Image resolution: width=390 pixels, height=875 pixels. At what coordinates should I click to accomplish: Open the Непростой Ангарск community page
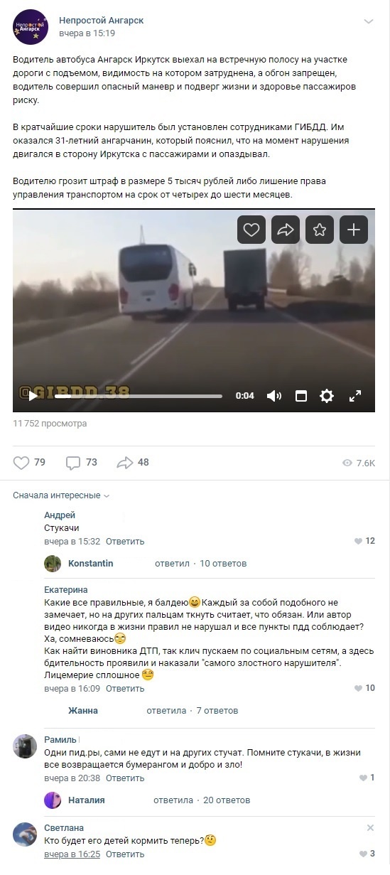pyautogui.click(x=101, y=21)
